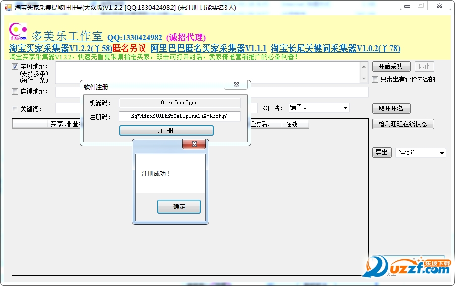Click the 机器码 field
Viewport: 455px width, 286px height.
pyautogui.click(x=180, y=103)
